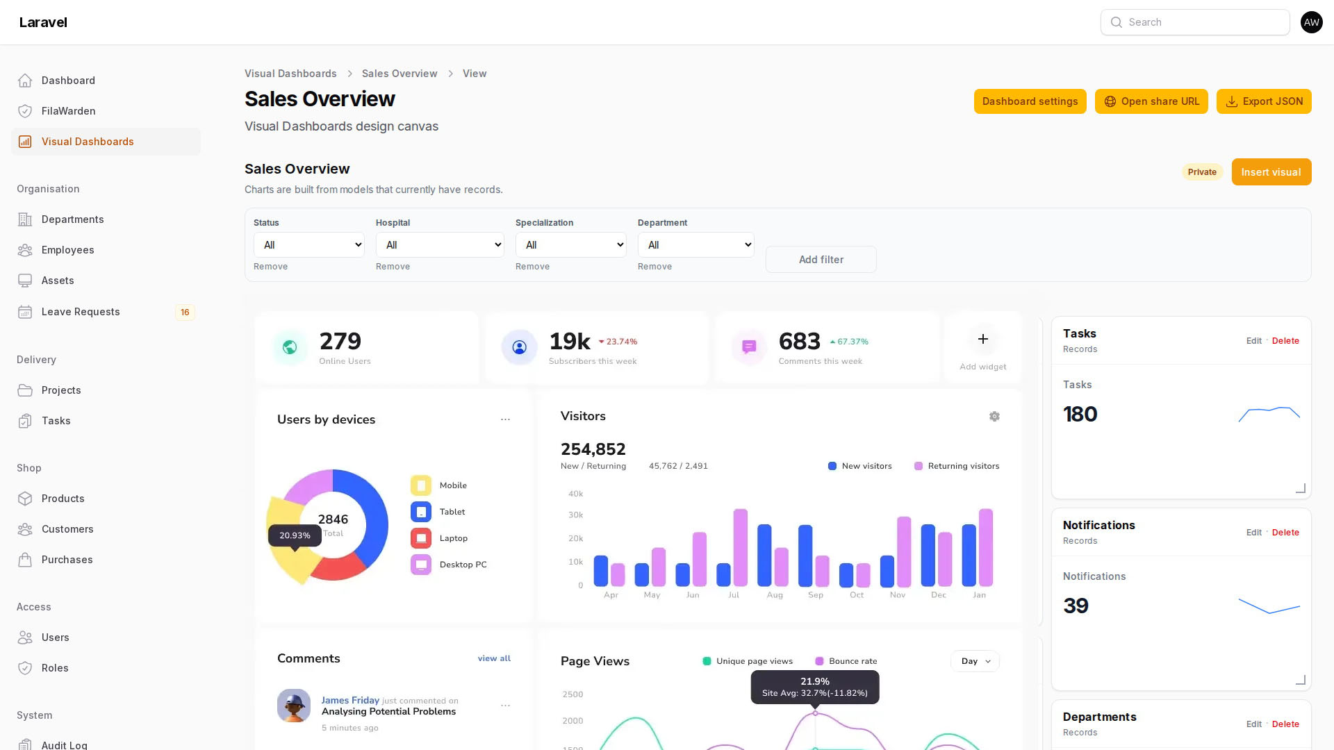Image resolution: width=1334 pixels, height=750 pixels.
Task: Open the Hospital filter dropdown
Action: 440,245
